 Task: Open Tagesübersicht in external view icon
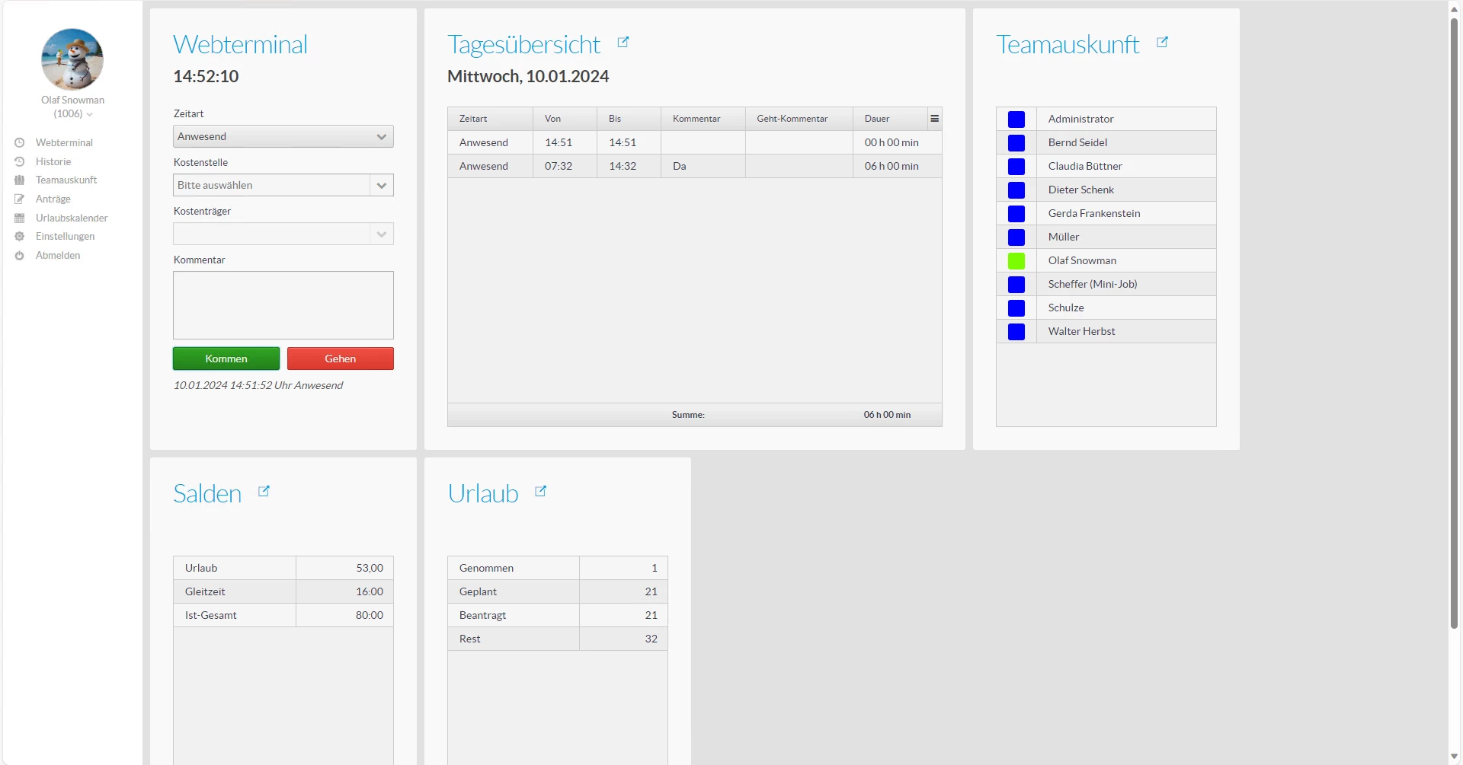coord(623,43)
